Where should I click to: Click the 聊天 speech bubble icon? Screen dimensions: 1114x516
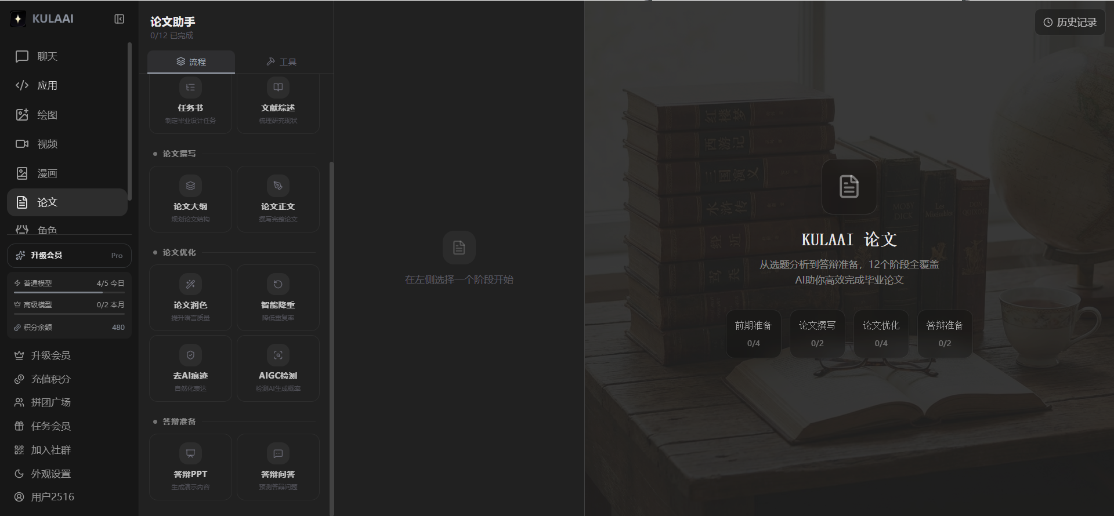22,56
